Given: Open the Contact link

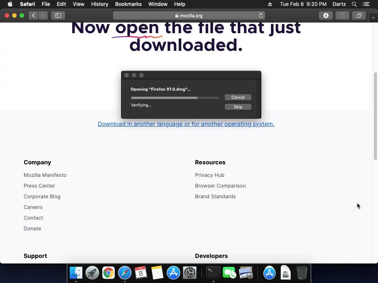Looking at the screenshot, I should click(x=33, y=218).
